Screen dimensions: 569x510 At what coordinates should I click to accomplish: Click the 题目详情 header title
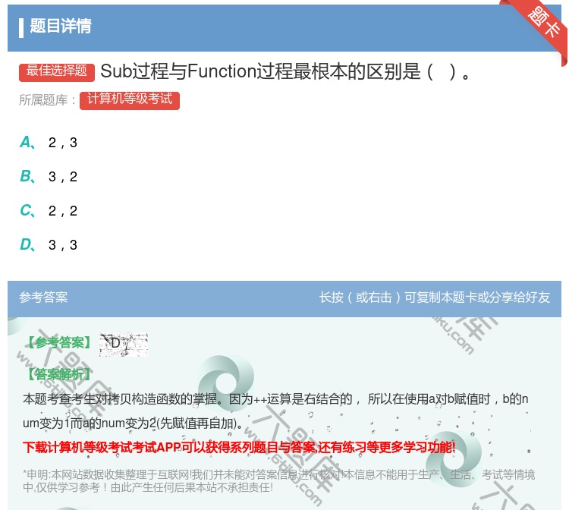click(61, 26)
